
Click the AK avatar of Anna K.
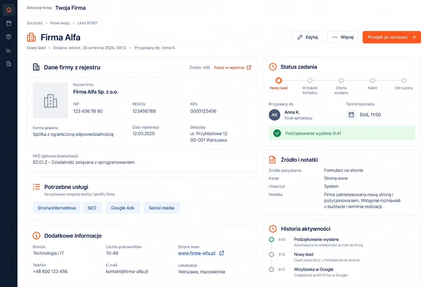274,115
